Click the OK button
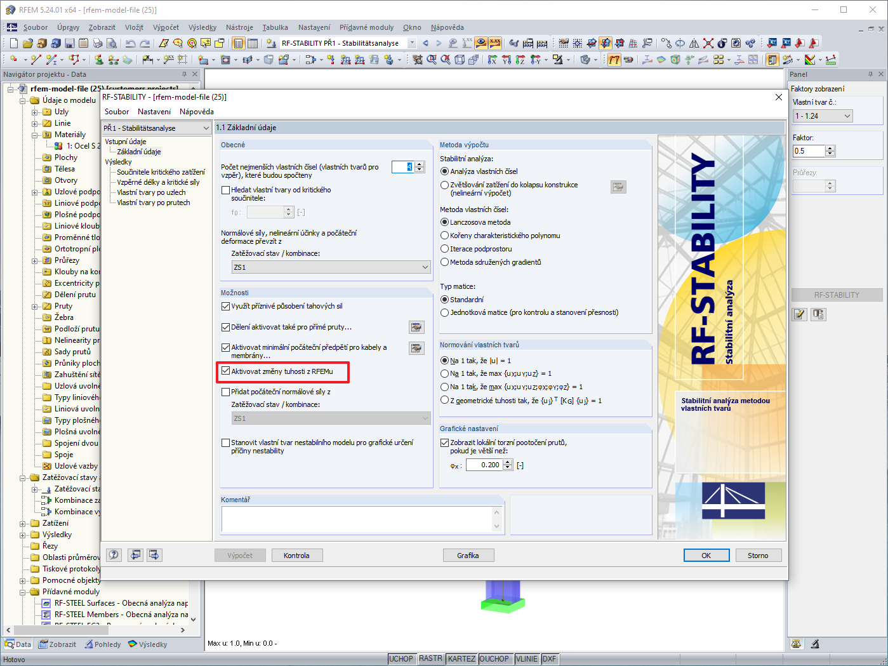The height and width of the screenshot is (666, 888). 706,556
